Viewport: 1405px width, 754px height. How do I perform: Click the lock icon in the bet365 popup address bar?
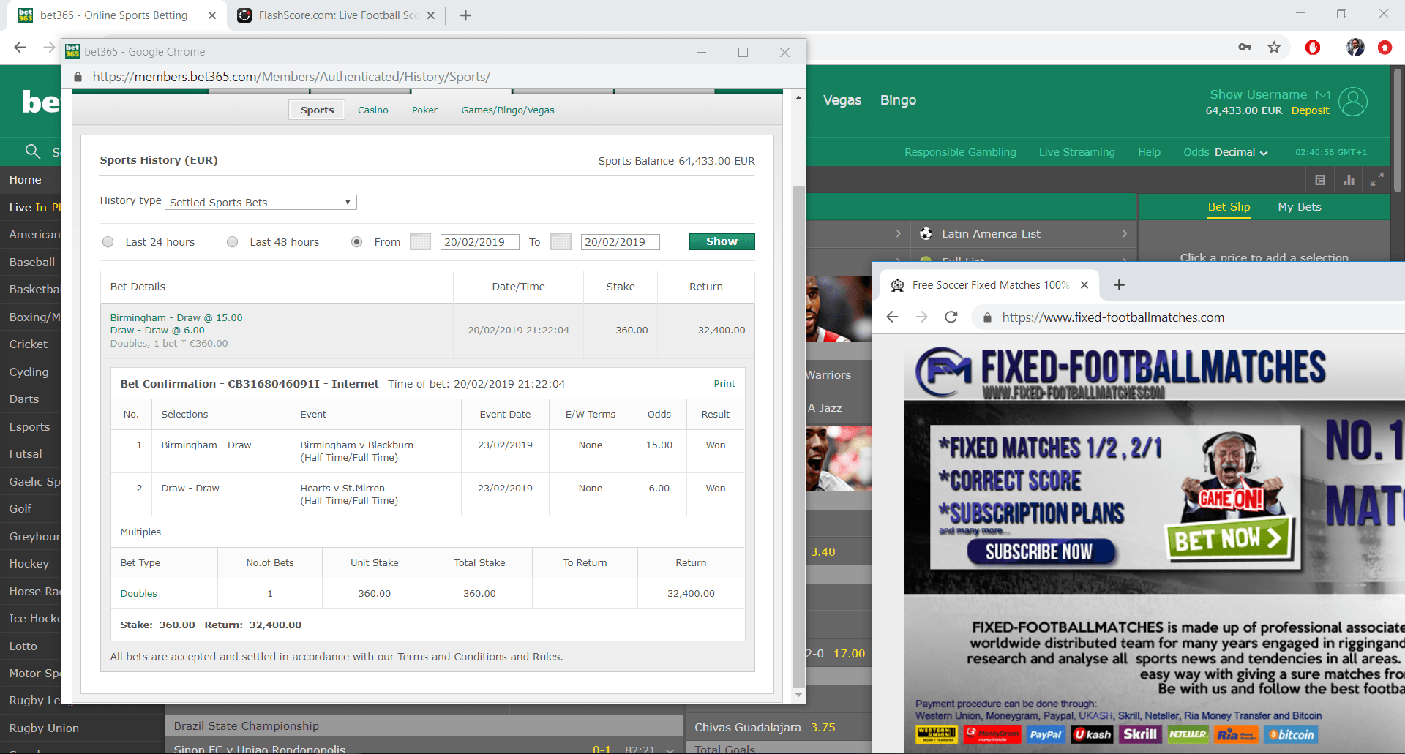[x=78, y=77]
